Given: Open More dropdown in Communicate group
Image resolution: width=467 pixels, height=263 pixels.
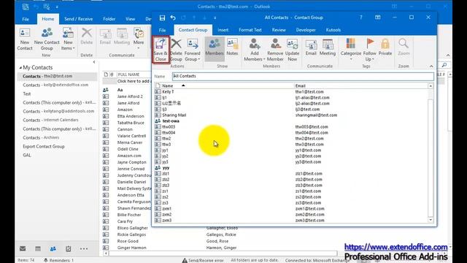Looking at the screenshot, I should click(x=139, y=39).
